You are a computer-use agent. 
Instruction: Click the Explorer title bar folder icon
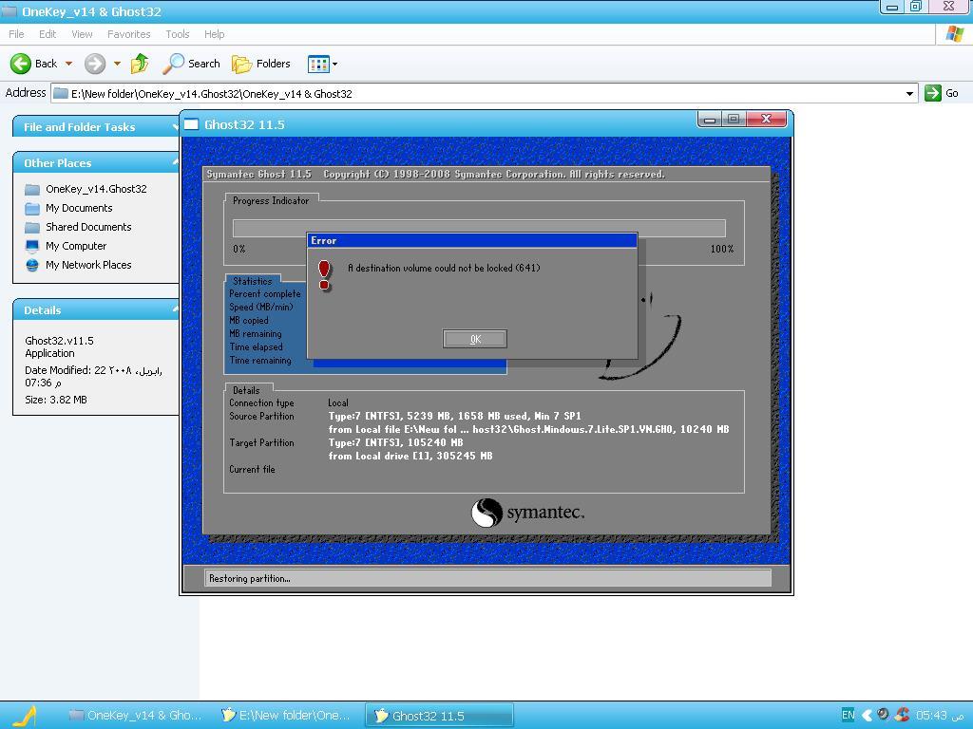coord(9,11)
